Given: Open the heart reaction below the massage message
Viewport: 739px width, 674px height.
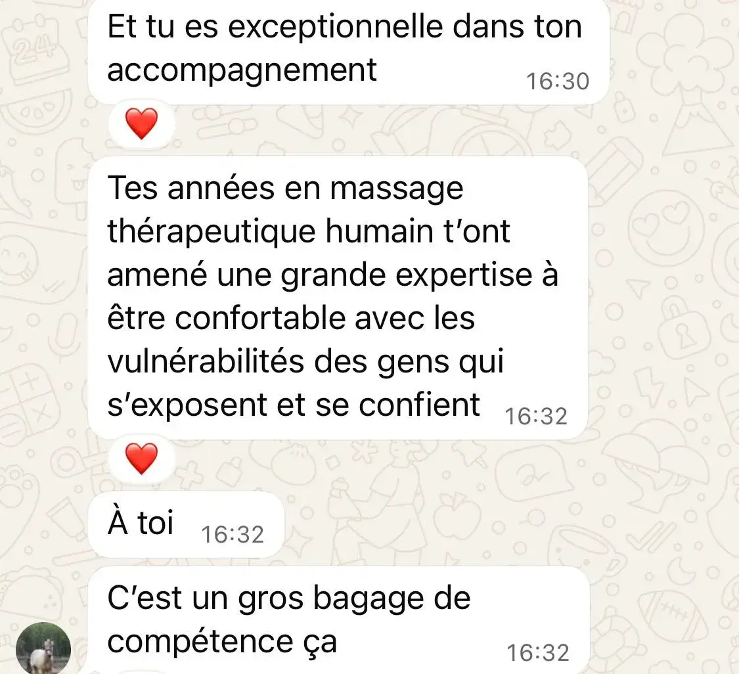Looking at the screenshot, I should point(141,459).
